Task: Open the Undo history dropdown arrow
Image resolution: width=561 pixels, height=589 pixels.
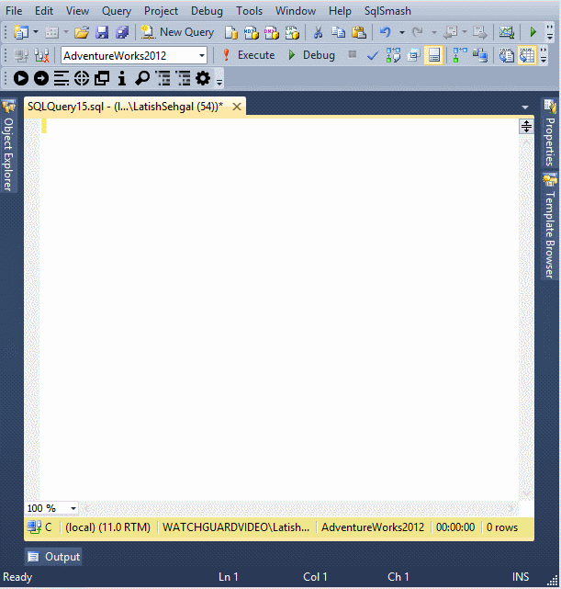Action: 402,32
